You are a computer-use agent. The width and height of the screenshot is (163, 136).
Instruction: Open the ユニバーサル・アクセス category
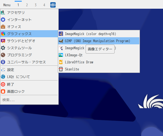(29, 62)
